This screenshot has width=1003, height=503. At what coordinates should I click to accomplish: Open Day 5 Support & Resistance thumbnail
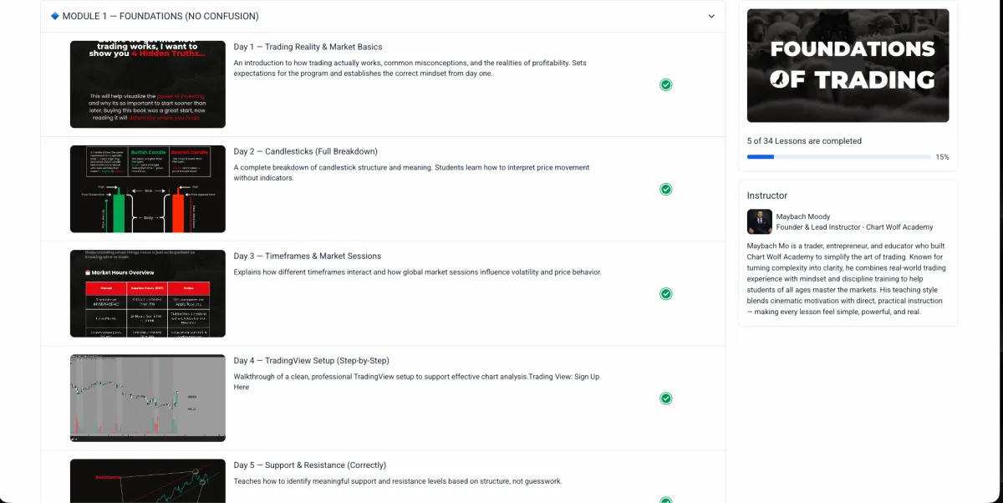pos(147,481)
